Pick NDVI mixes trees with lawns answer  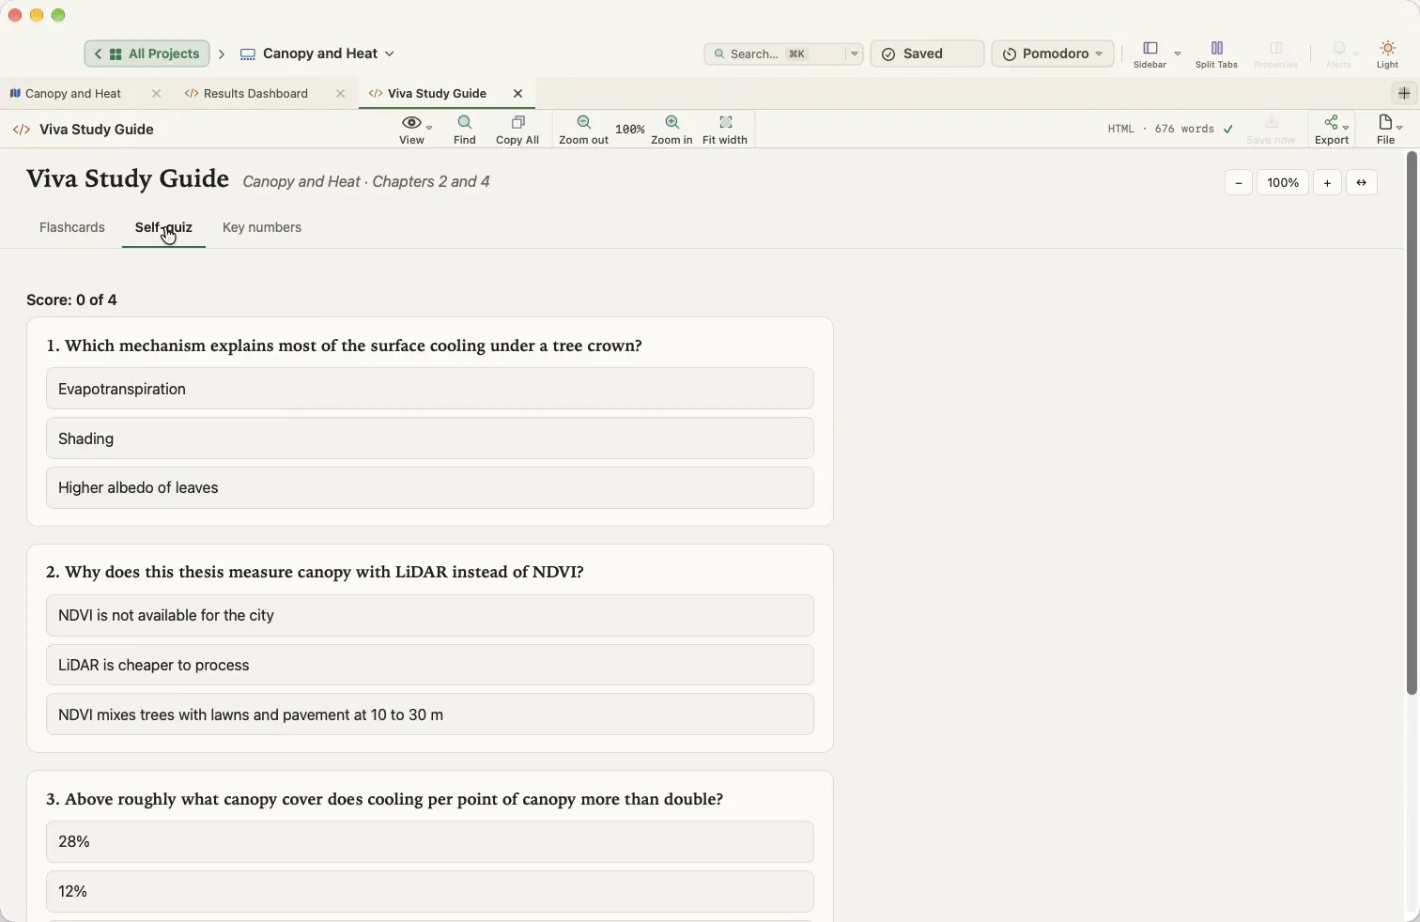(x=430, y=715)
